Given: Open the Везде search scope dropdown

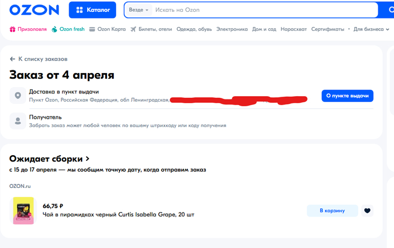Looking at the screenshot, I should pyautogui.click(x=138, y=10).
